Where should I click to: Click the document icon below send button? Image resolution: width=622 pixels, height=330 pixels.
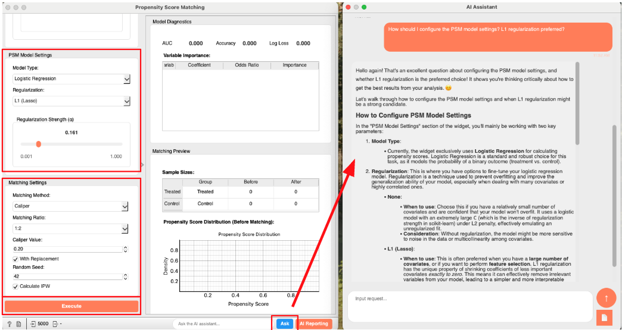point(605,318)
